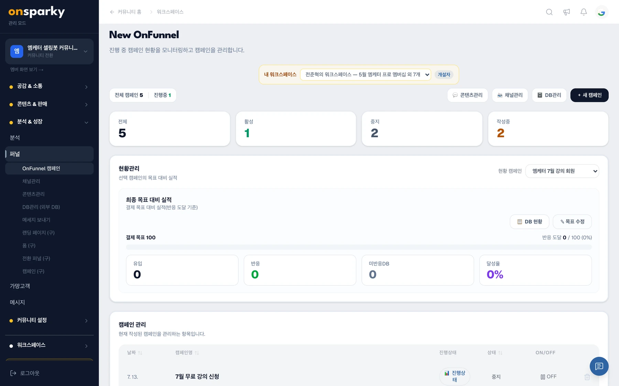
Task: Click 워크스페이스 breadcrumb link
Action: click(x=170, y=12)
